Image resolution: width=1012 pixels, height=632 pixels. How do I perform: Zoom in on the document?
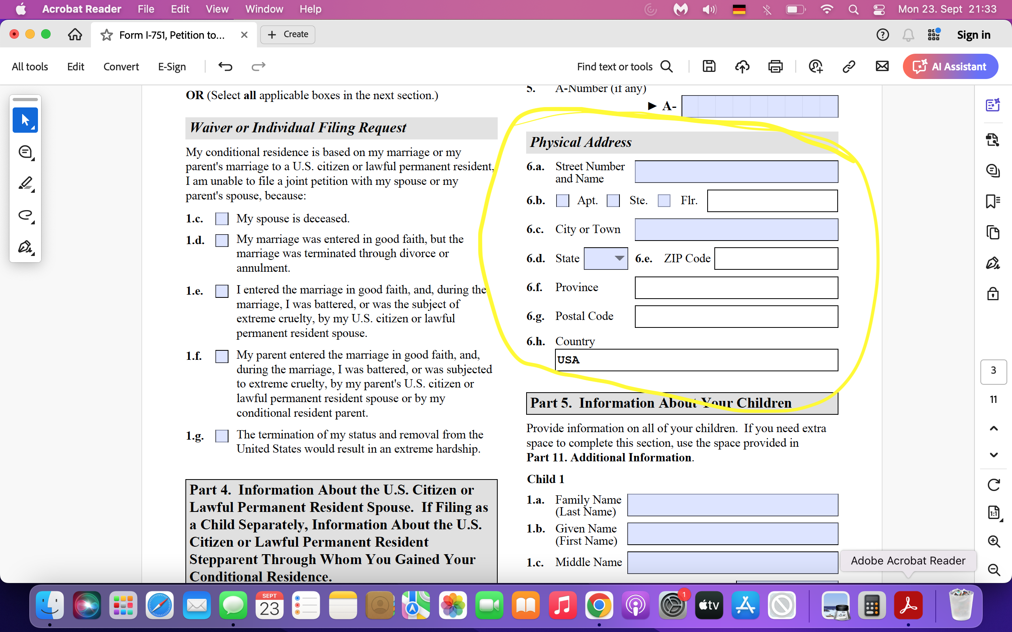pos(993,541)
